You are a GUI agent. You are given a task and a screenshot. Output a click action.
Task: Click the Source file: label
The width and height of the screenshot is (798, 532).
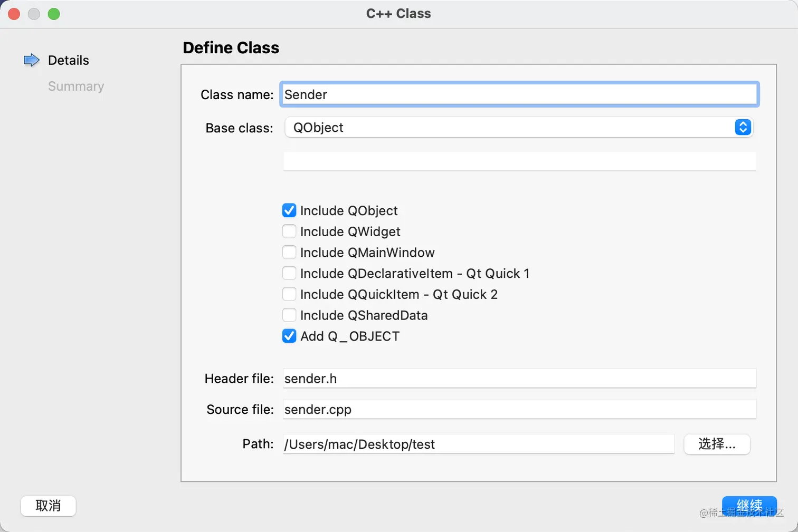tap(240, 410)
